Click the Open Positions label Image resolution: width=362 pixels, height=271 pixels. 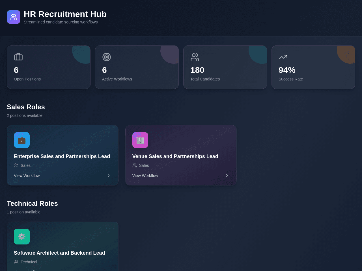27,79
